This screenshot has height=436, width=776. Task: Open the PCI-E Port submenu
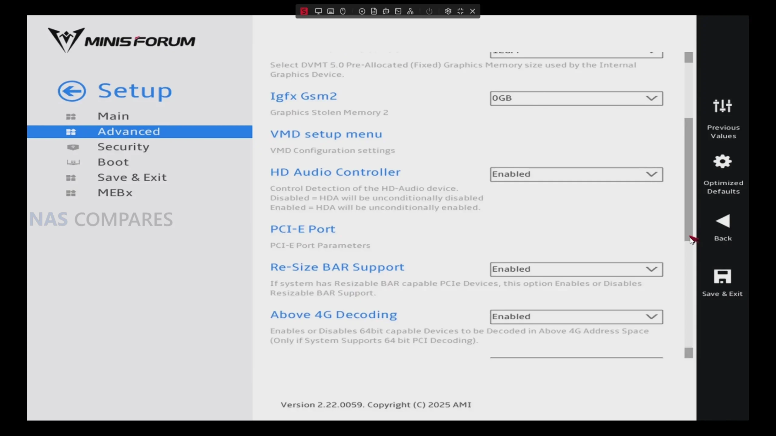(303, 229)
